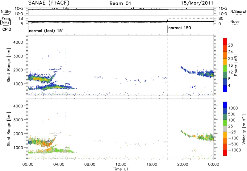Click the 'Velocity [m s-1]' color bar label

pos(244,129)
